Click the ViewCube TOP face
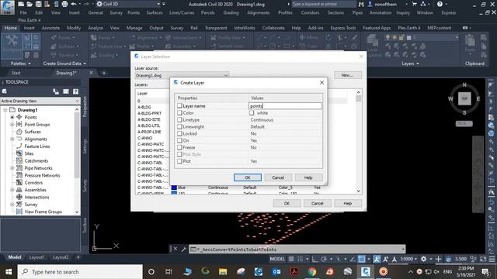The height and width of the screenshot is (279, 497). pos(464,98)
